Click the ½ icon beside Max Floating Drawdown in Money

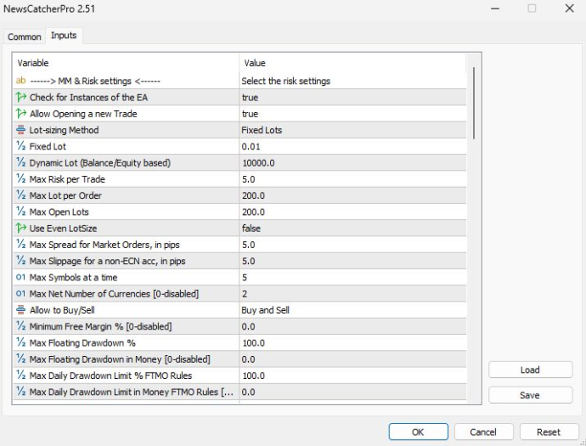point(21,358)
